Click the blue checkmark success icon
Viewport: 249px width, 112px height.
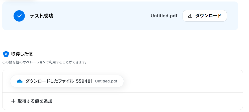pos(19,16)
